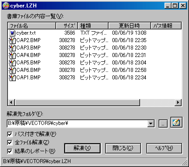Sort by the ファイル名 column header
Viewport: 189px width, 167px height.
coord(32,26)
